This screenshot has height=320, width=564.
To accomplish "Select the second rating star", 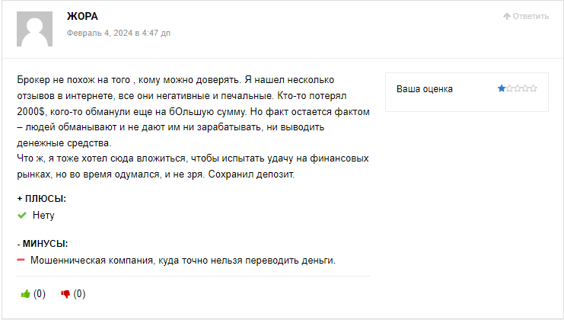I will click(x=510, y=88).
